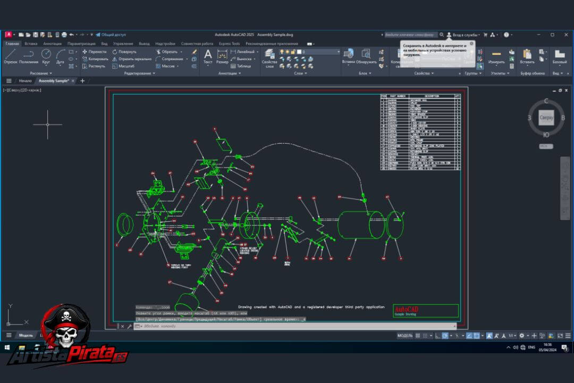Toggle object snap tracking in status bar
This screenshot has width=574, height=383.
click(x=469, y=335)
